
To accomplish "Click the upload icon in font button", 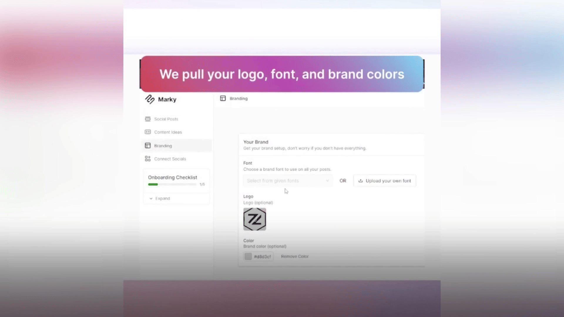I will click(x=360, y=181).
